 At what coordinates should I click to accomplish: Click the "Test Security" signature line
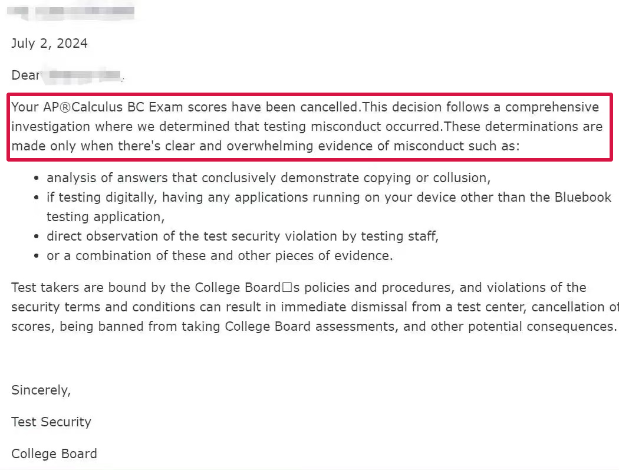point(51,422)
